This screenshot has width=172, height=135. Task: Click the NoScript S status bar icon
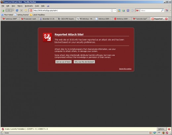point(167,133)
